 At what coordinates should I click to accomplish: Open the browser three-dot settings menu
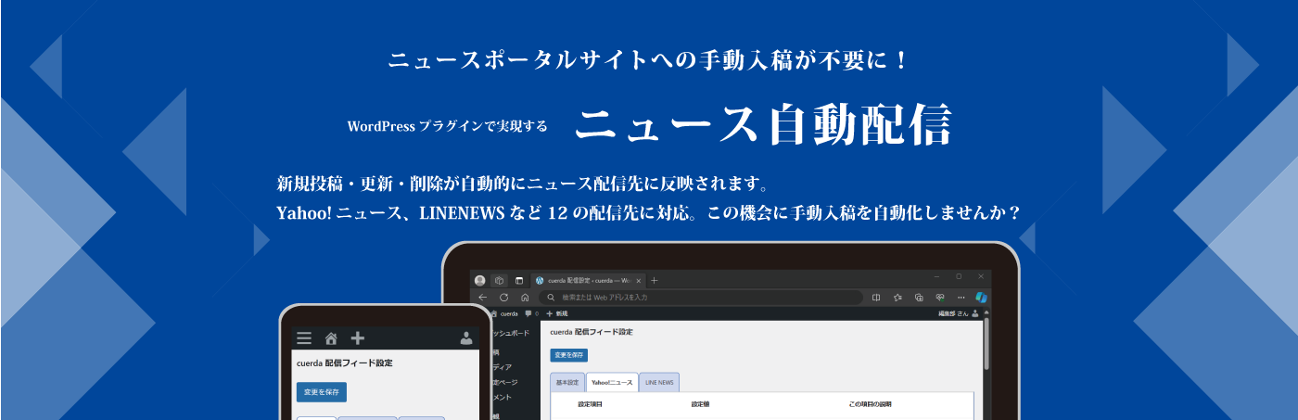(x=961, y=298)
